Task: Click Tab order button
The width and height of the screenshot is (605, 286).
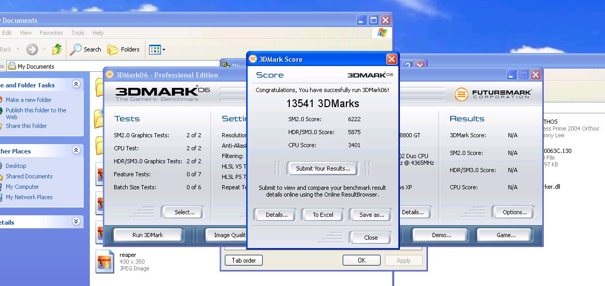Action: click(244, 261)
